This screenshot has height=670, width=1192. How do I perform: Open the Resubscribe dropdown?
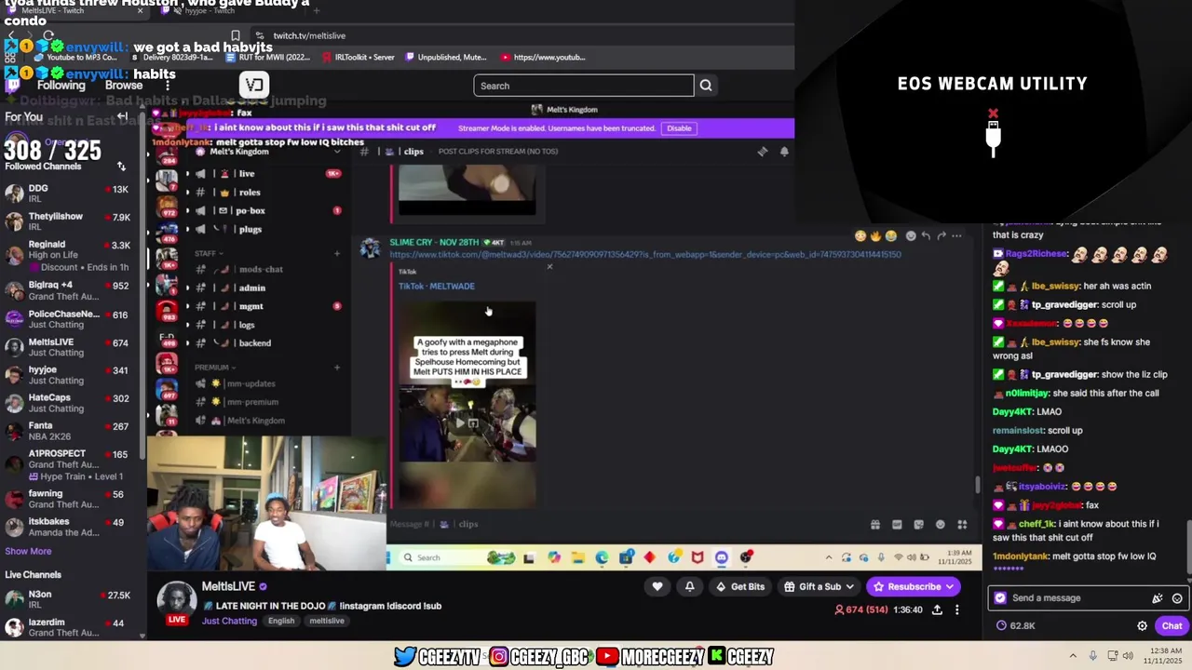click(913, 586)
